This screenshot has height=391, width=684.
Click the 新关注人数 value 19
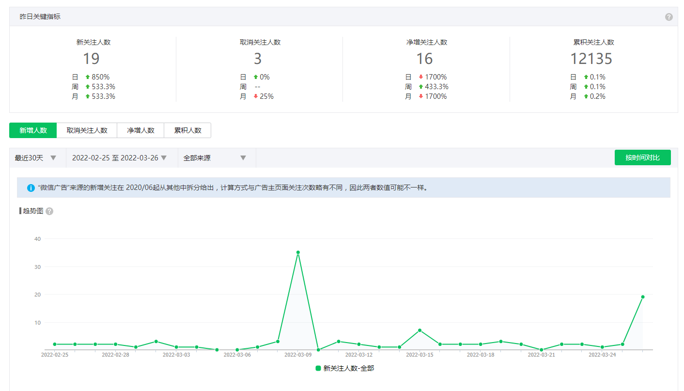coord(91,59)
